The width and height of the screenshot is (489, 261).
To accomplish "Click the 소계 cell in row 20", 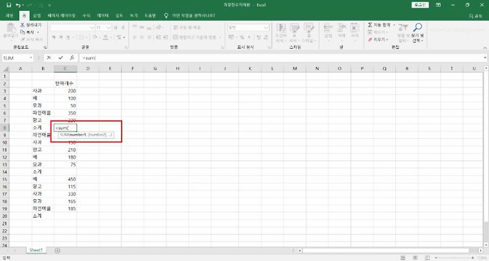I will [x=43, y=216].
